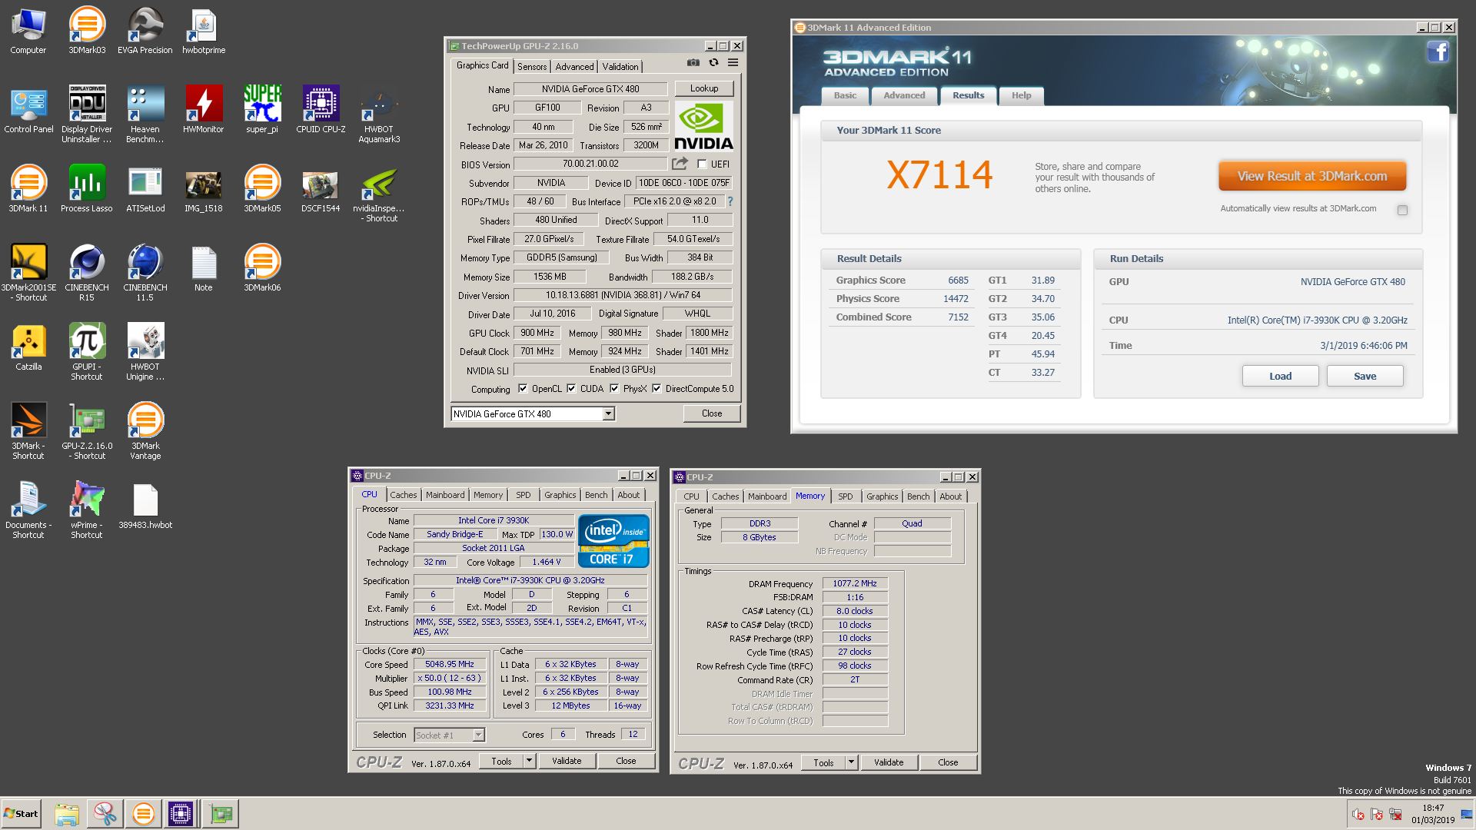Switch to Mainboard tab in CPU-Z CPU window
The height and width of the screenshot is (830, 1476).
click(445, 495)
